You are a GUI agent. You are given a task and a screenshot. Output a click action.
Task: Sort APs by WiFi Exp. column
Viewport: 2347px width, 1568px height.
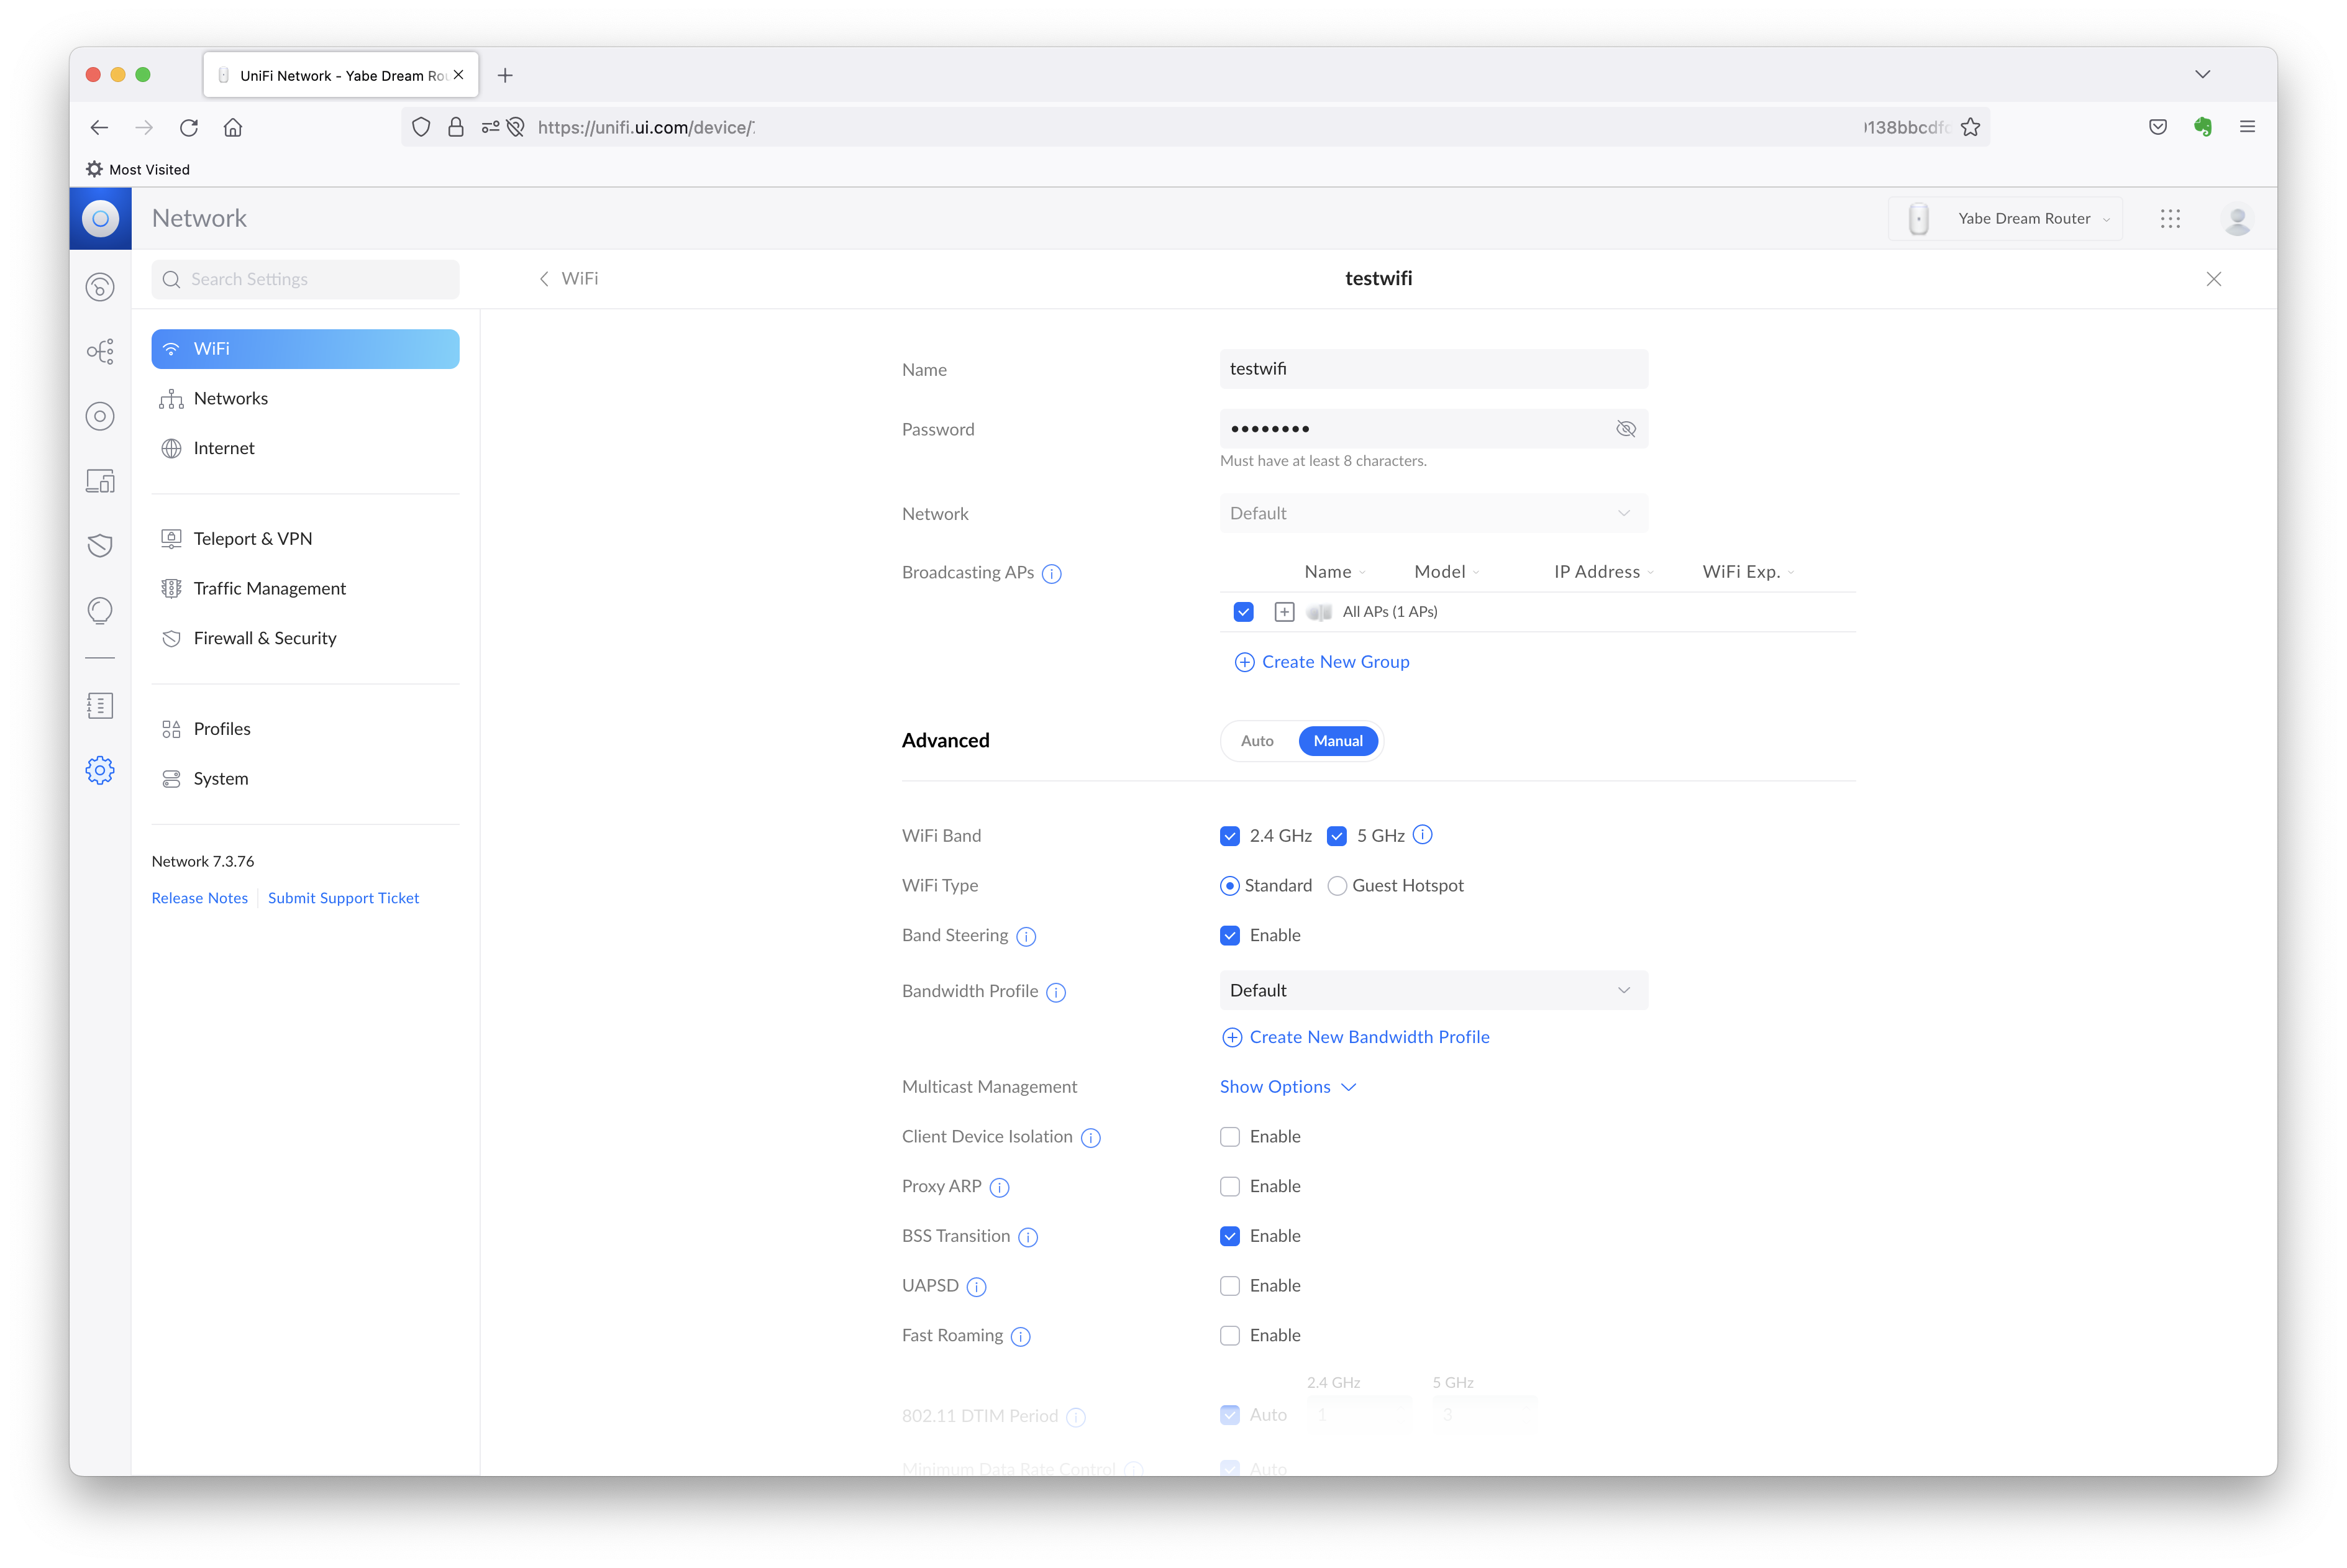(x=1748, y=572)
